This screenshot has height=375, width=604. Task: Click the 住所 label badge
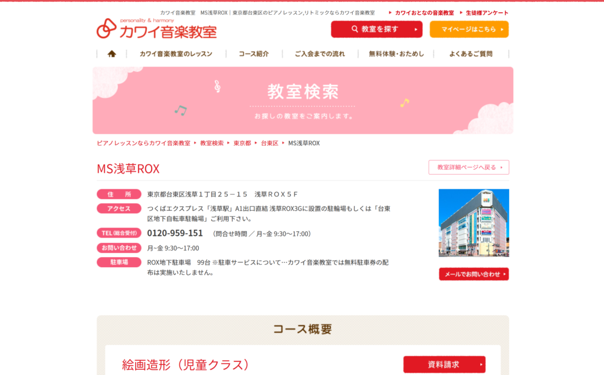point(119,195)
